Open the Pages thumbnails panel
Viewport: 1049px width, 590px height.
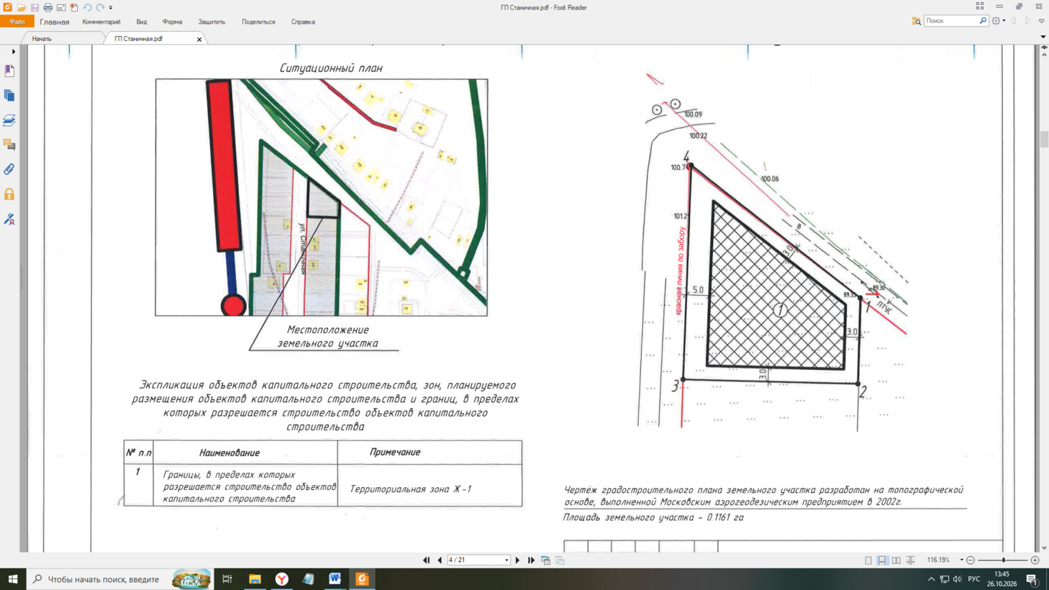(9, 95)
